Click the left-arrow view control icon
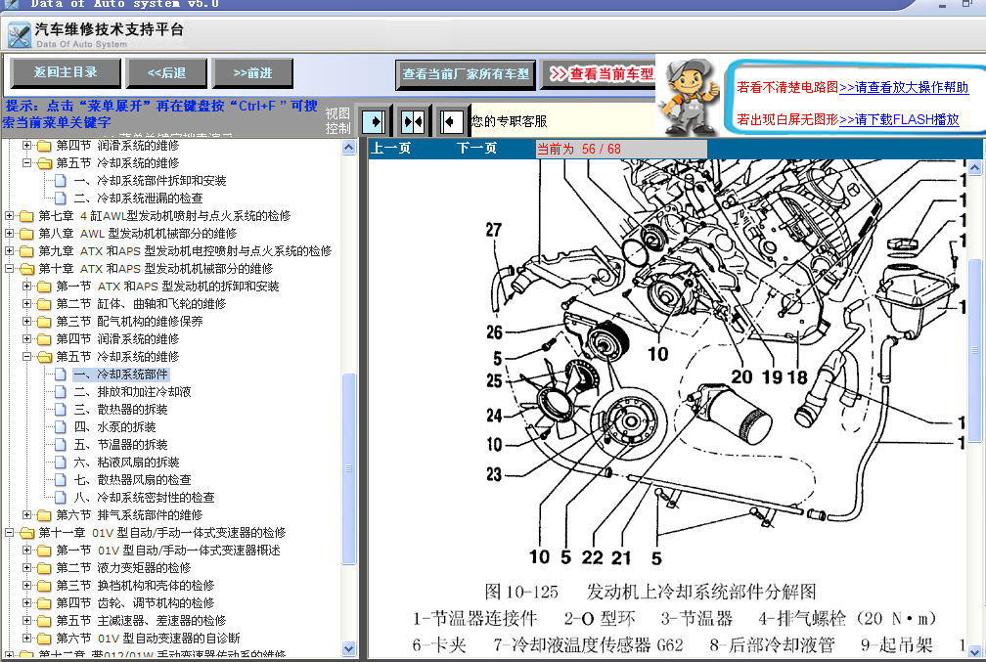This screenshot has height=662, width=986. tap(451, 121)
